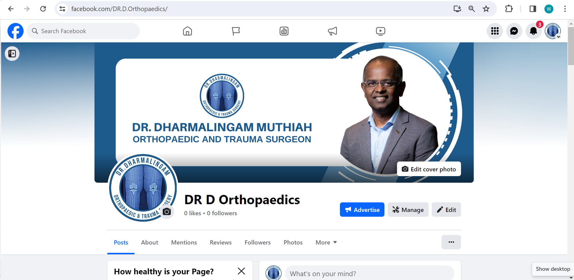
Task: Open the Photos tab
Action: pyautogui.click(x=293, y=242)
